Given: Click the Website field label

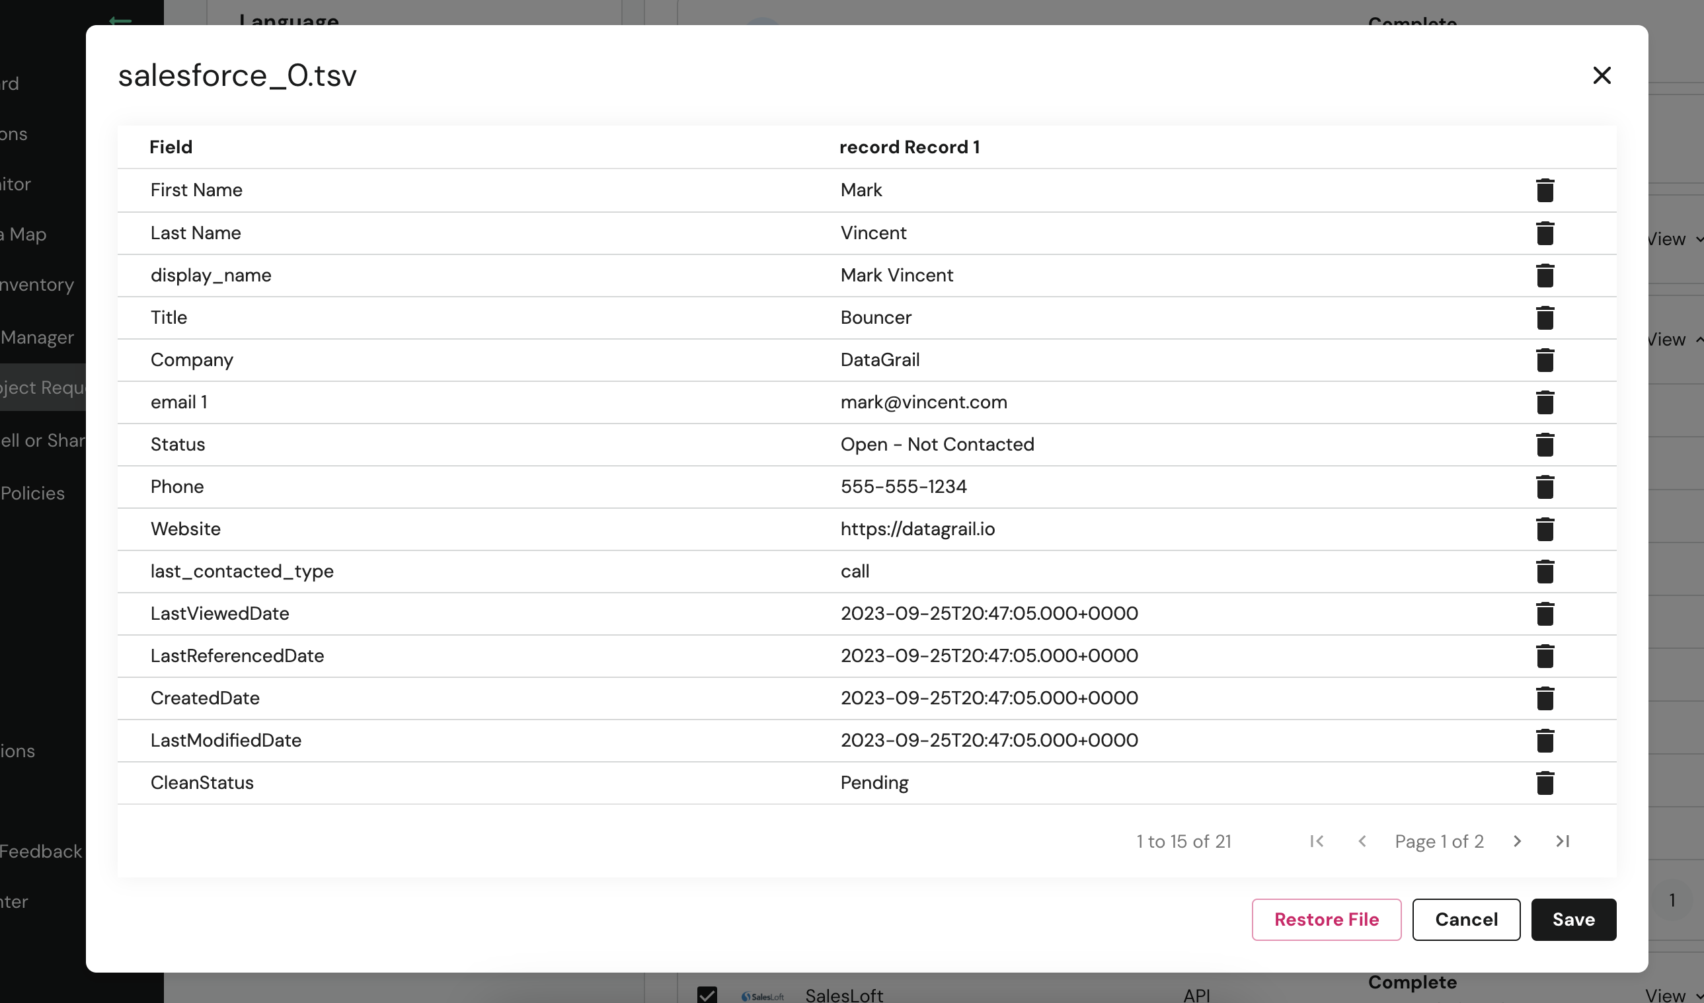Looking at the screenshot, I should pos(185,529).
